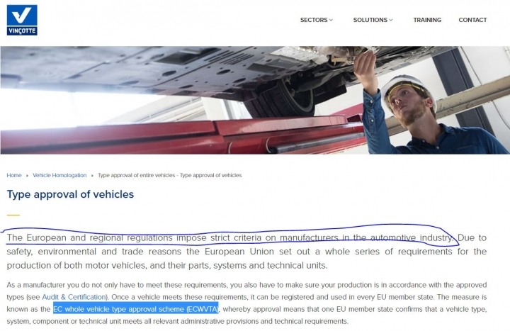The height and width of the screenshot is (331, 510).
Task: Click breadcrumb arrow after Vehicle Homologation
Action: tap(92, 176)
